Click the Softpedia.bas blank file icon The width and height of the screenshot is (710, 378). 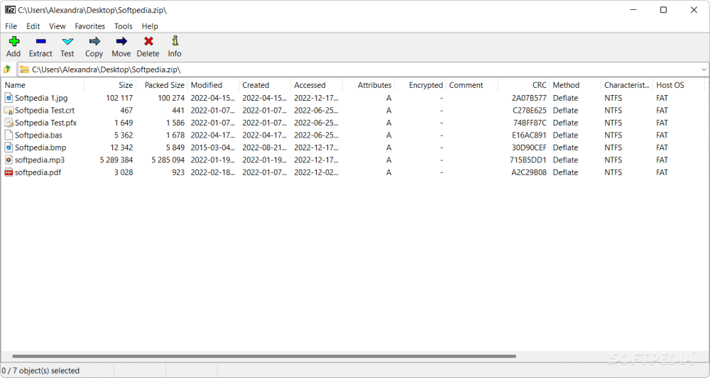(9, 135)
